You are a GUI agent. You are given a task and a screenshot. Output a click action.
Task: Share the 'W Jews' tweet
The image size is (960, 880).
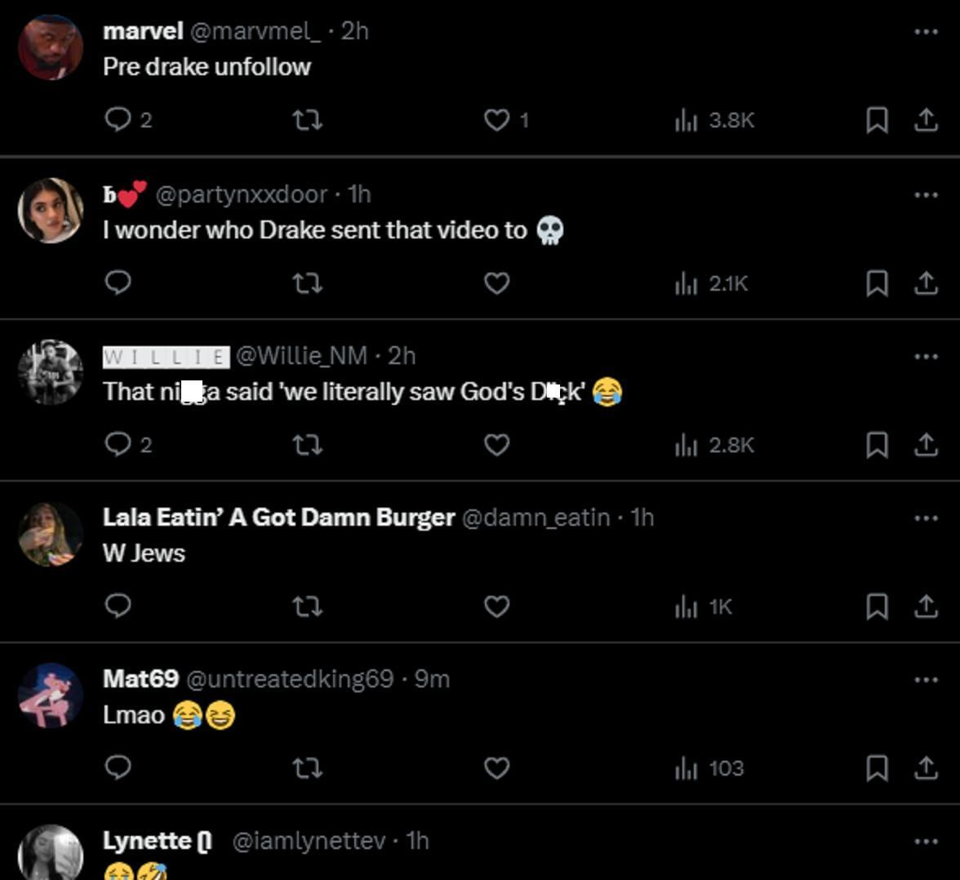(925, 607)
